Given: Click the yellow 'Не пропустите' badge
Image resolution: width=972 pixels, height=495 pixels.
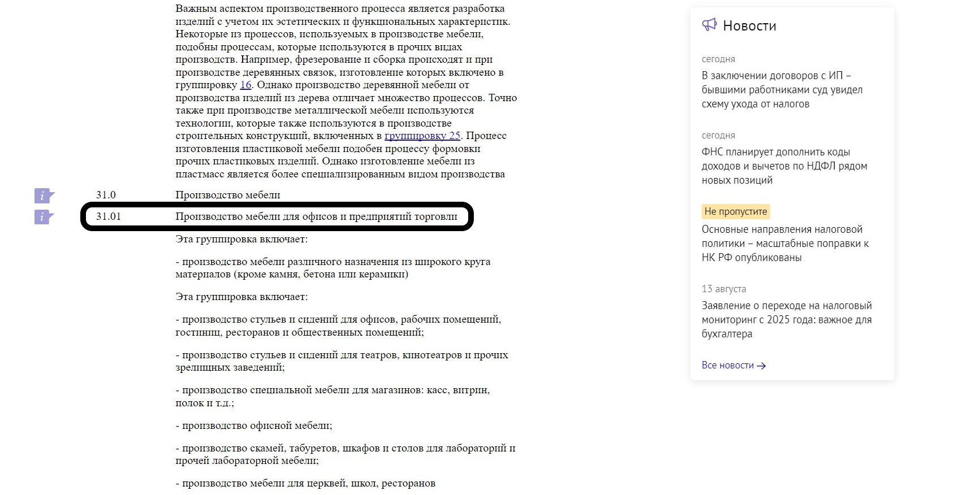Looking at the screenshot, I should click(x=736, y=211).
